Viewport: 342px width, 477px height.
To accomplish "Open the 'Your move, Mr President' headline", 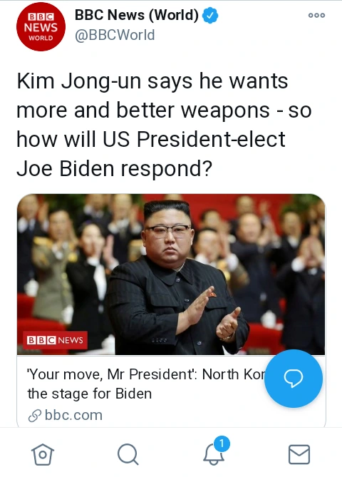I will tap(146, 374).
